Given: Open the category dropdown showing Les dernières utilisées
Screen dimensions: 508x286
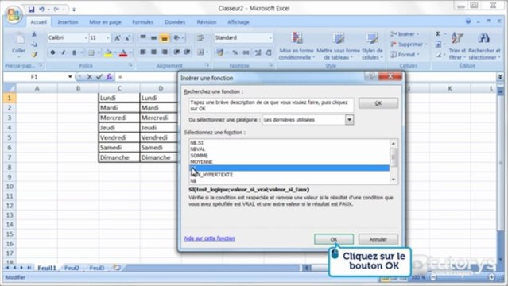Looking at the screenshot, I should [x=349, y=120].
